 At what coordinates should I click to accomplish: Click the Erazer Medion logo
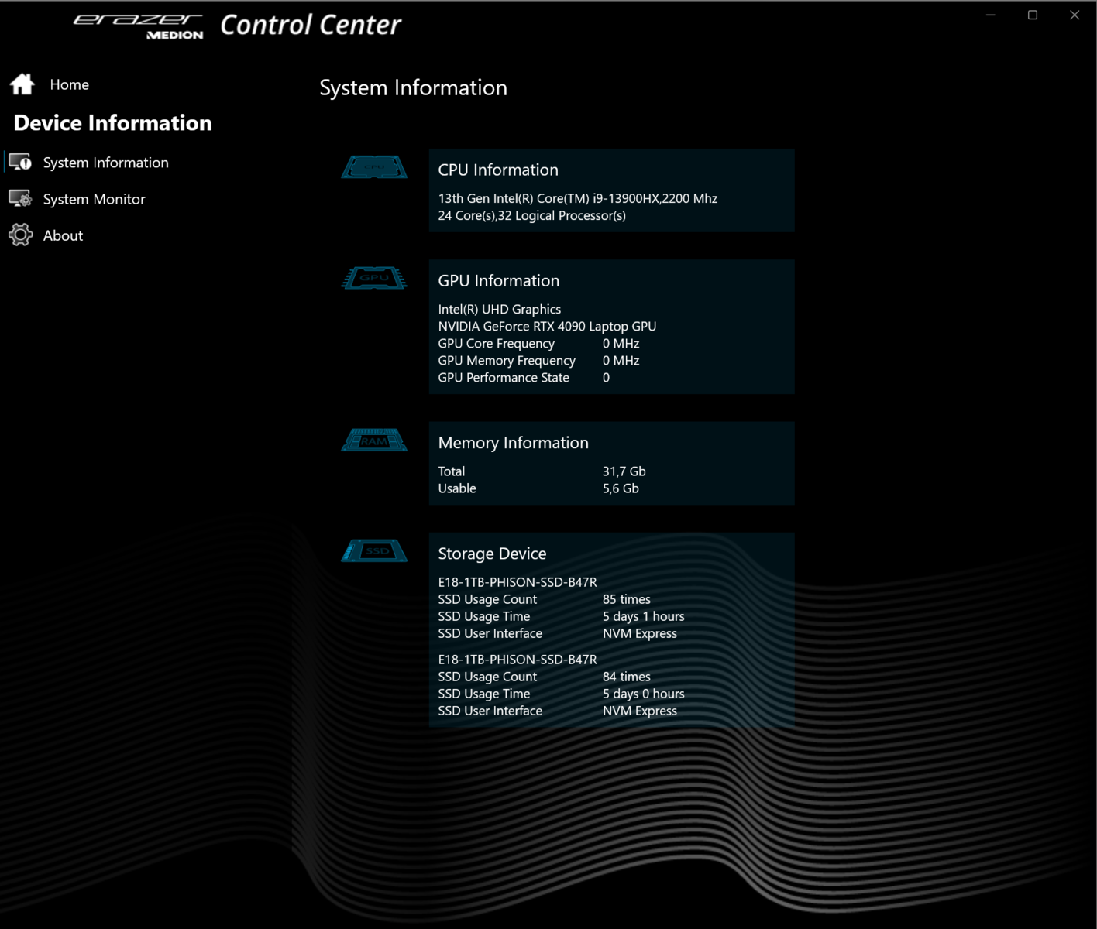pos(139,26)
